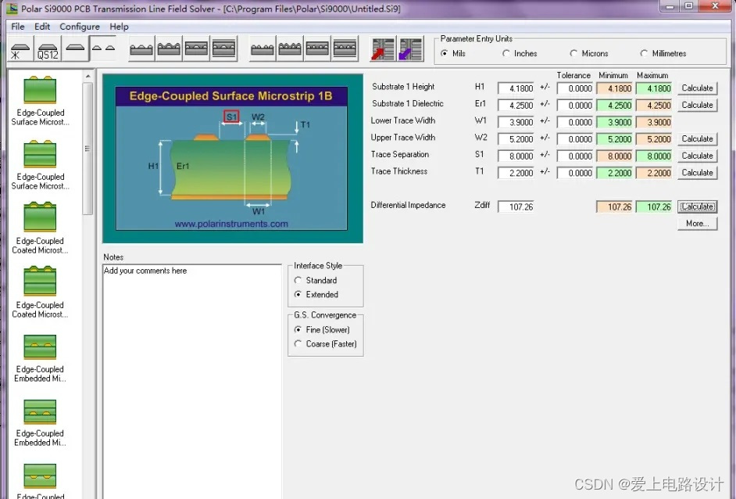Click the Zdiff value field 107.26
736x499 pixels.
(x=516, y=206)
